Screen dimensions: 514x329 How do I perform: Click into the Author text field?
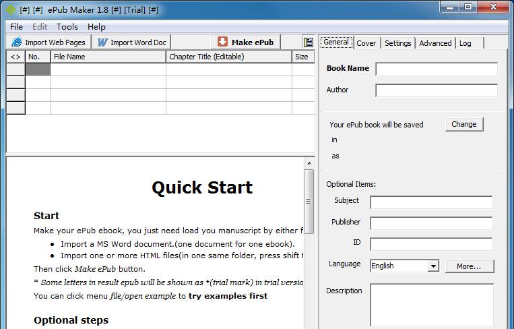click(x=436, y=90)
